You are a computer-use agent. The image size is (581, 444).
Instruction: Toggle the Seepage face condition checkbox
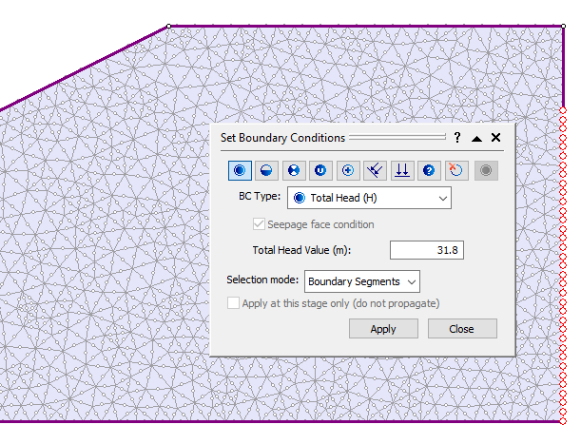259,224
